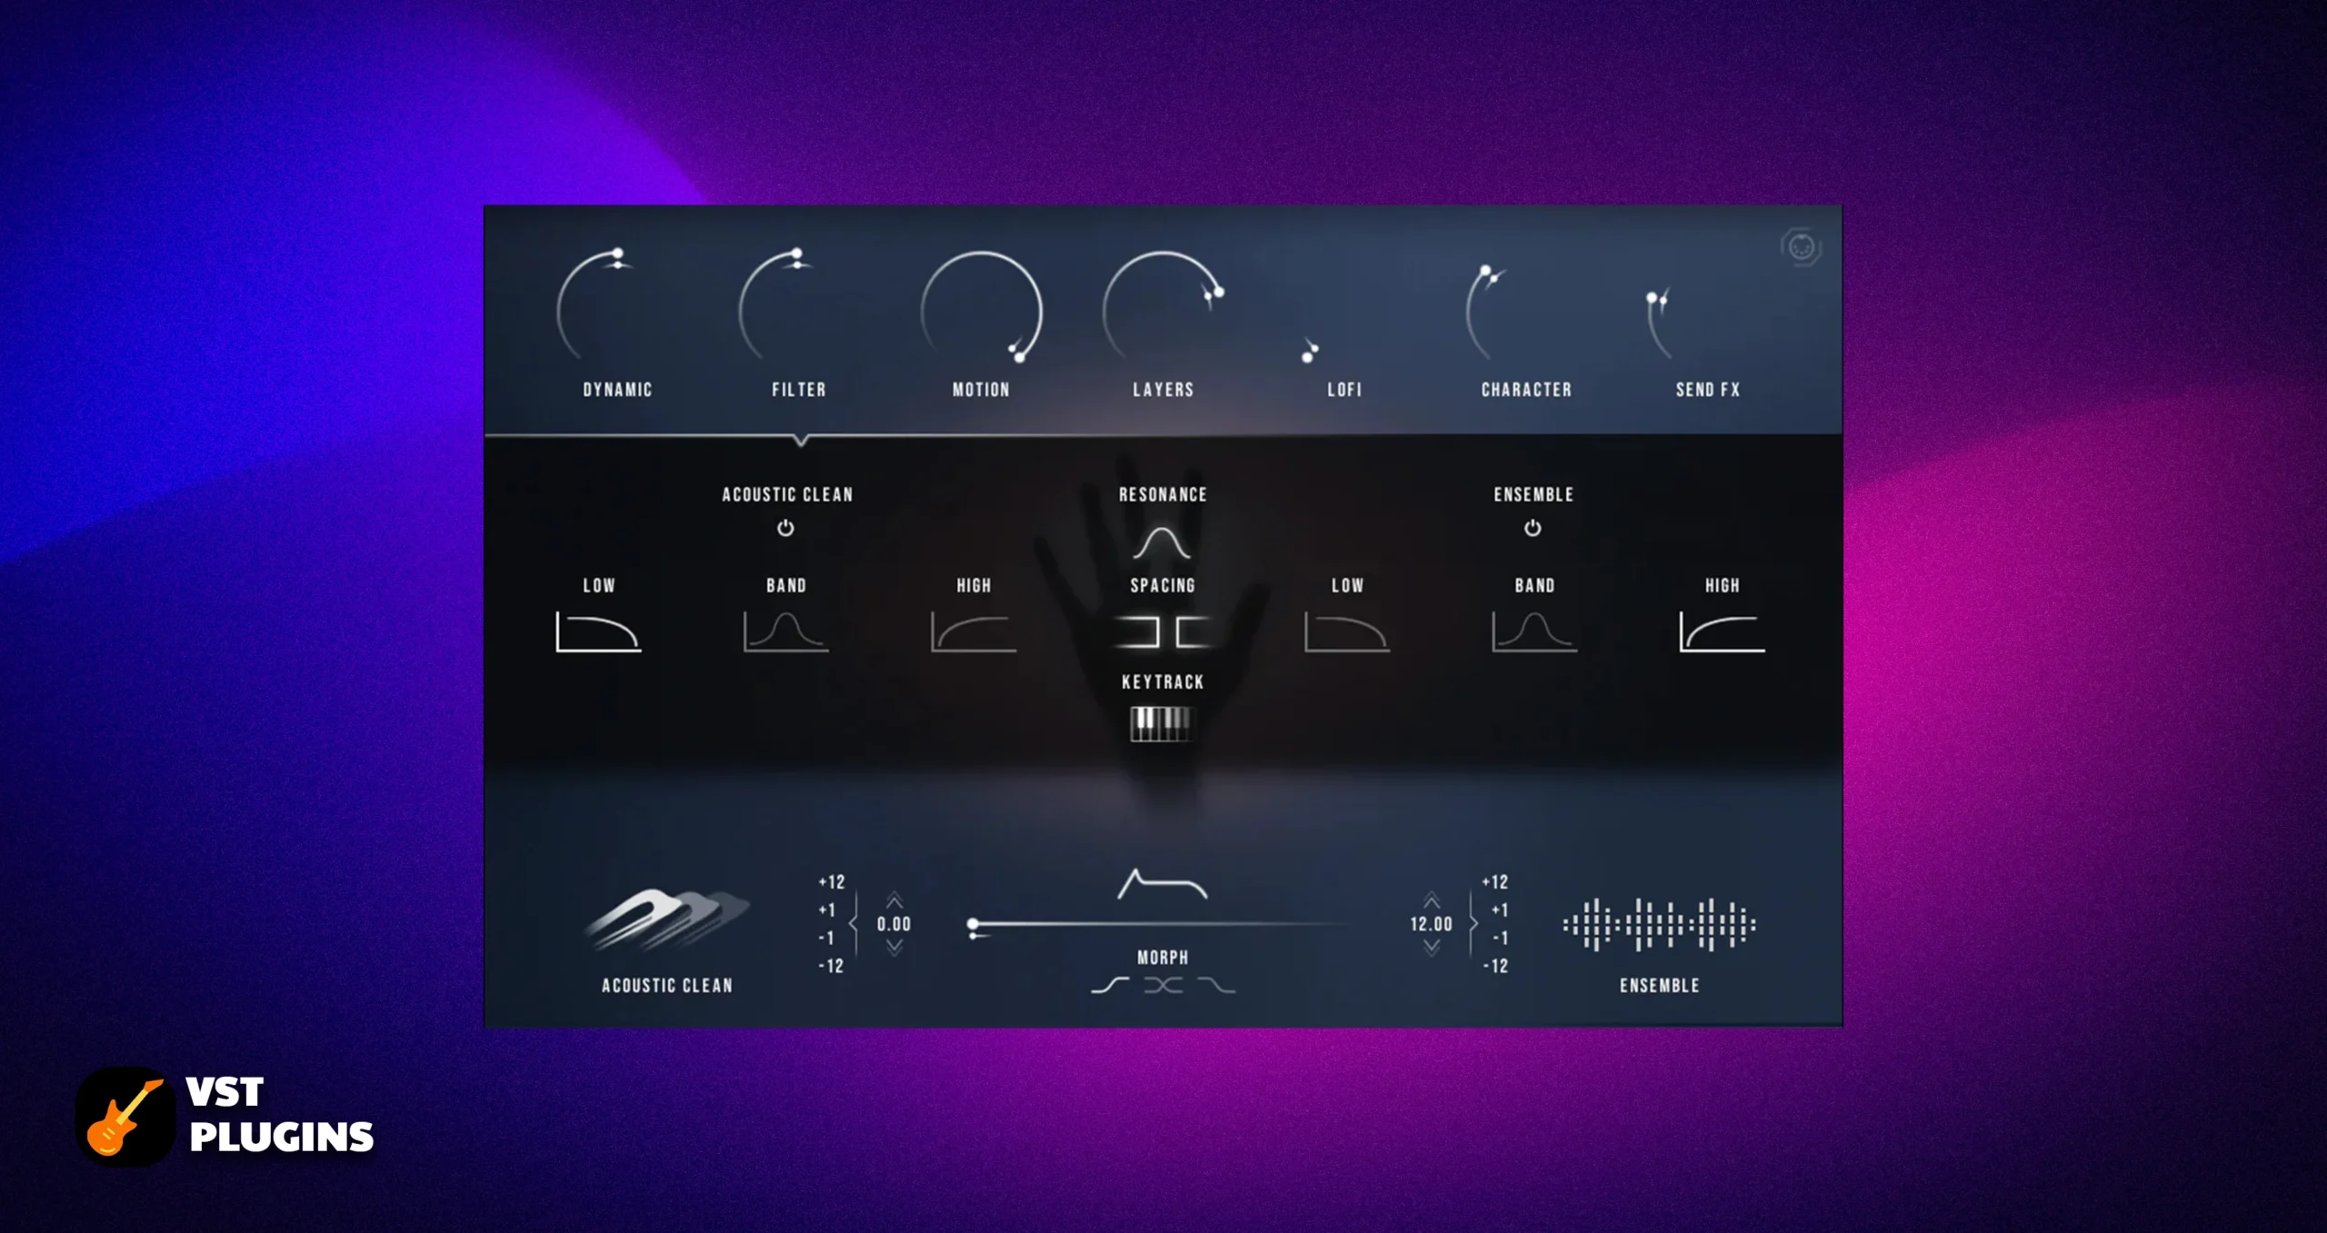Open the LoFi tab label
The height and width of the screenshot is (1233, 2327).
(x=1344, y=390)
